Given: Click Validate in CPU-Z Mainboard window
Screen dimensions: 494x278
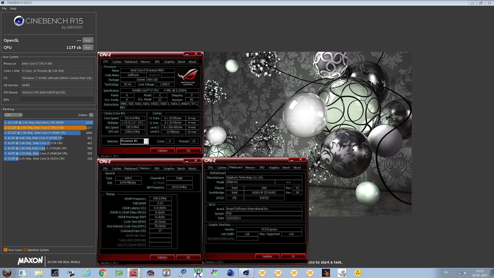Looking at the screenshot, I should [267, 256].
